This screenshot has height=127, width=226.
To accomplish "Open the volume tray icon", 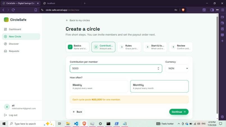I will (x=199, y=124).
